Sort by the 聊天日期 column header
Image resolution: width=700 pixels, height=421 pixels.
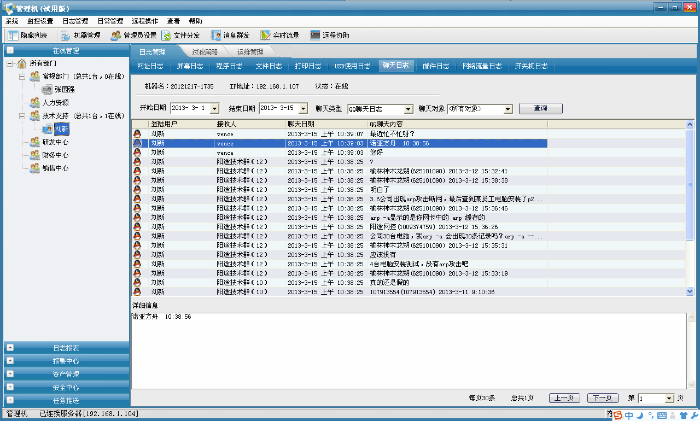[326, 124]
